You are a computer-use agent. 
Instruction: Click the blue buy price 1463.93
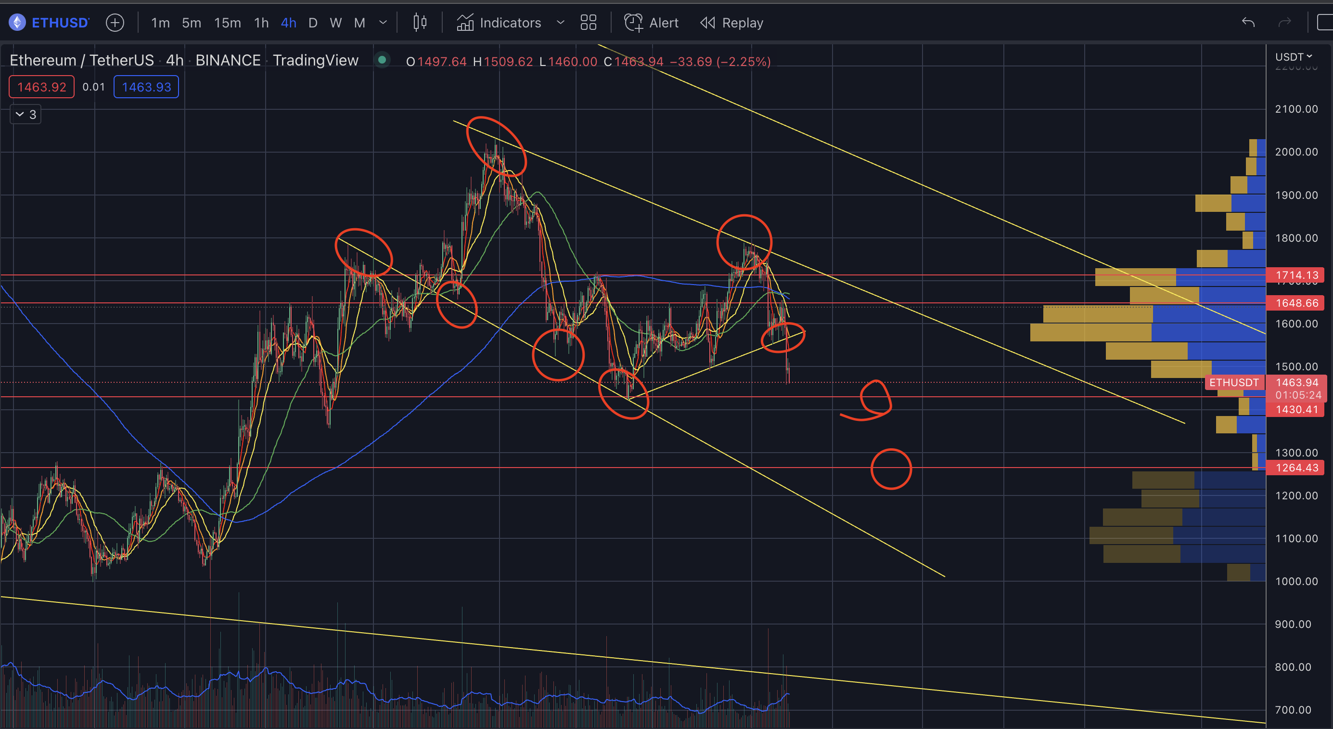pos(146,87)
